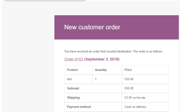
Task: Click the Shipping label
Action: pyautogui.click(x=74, y=97)
